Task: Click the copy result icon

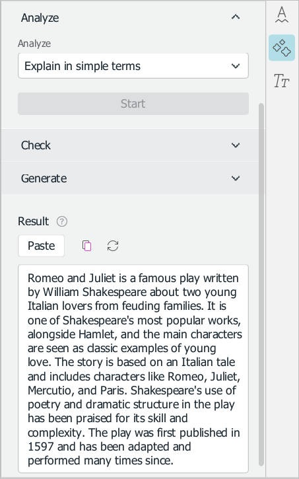Action: point(87,246)
